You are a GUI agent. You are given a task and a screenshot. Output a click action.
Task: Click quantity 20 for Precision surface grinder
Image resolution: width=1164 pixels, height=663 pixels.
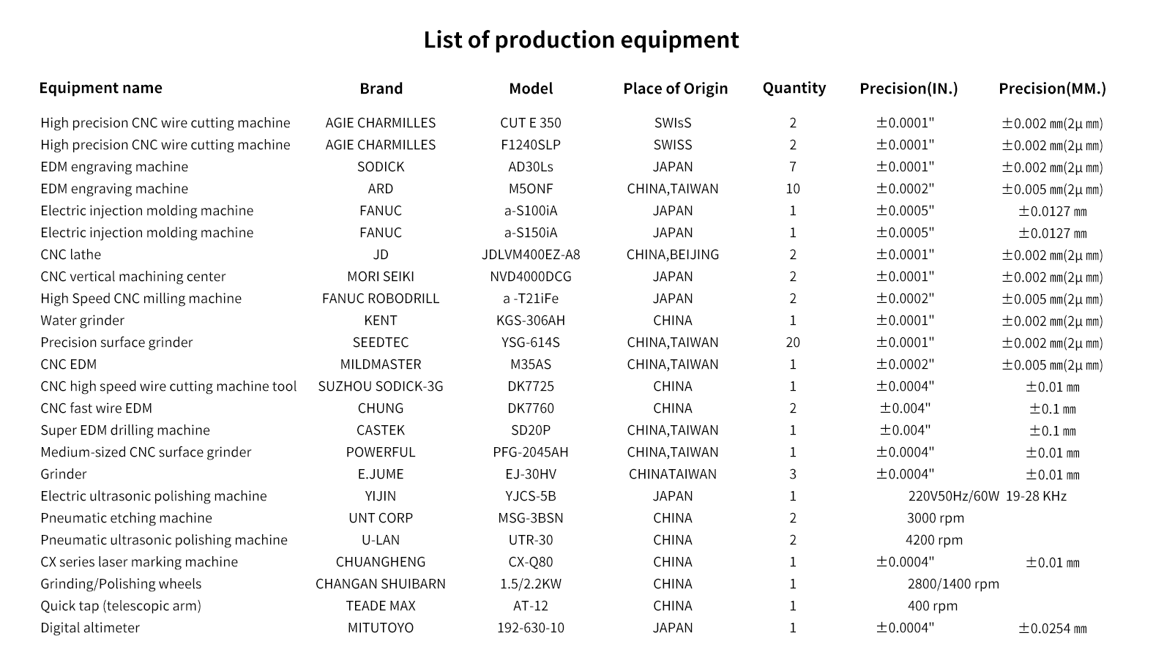coord(793,342)
